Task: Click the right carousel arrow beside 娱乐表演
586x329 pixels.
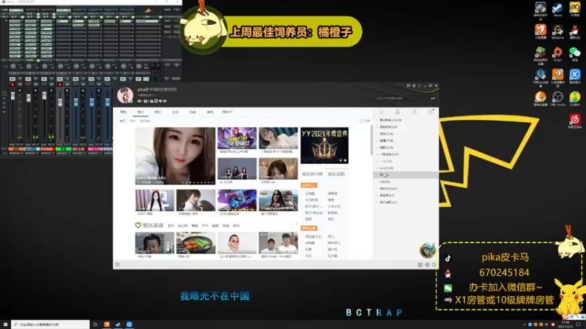Action: [x=297, y=224]
